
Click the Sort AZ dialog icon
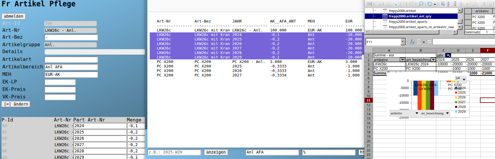[x=443, y=4]
